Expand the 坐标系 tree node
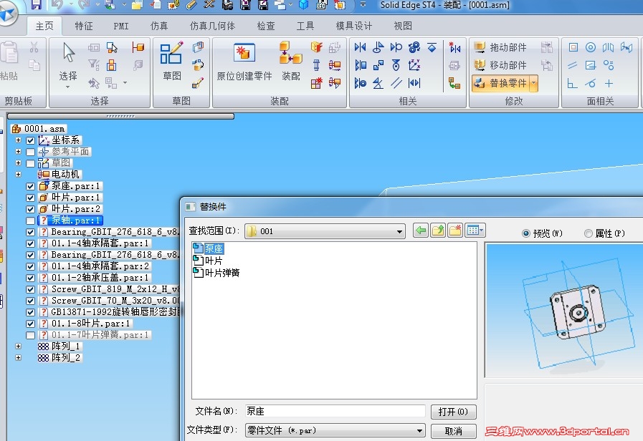Screen dimensions: 643x441 coord(18,140)
